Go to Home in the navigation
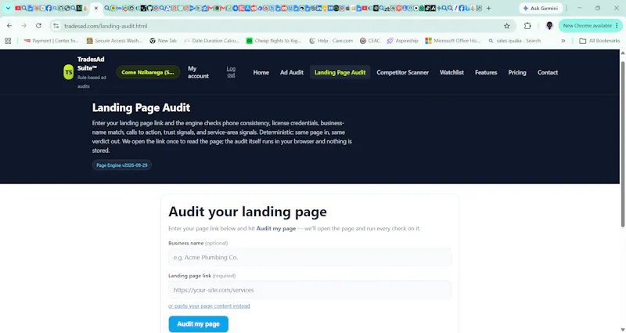The height and width of the screenshot is (333, 626). point(261,72)
